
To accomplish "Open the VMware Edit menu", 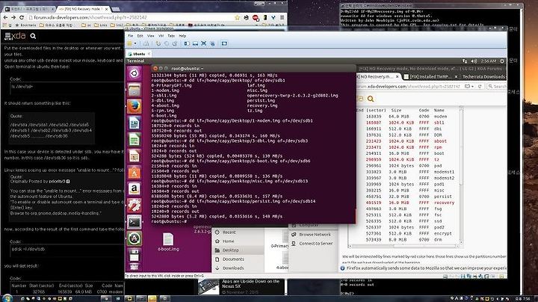I will pos(140,36).
